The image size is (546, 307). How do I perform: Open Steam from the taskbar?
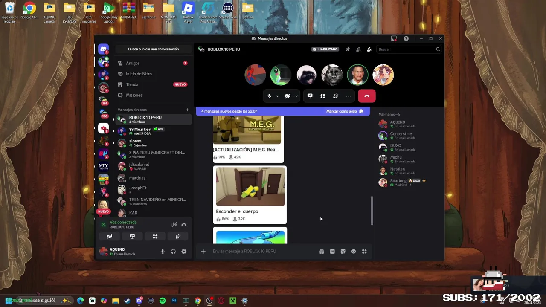coord(127,301)
